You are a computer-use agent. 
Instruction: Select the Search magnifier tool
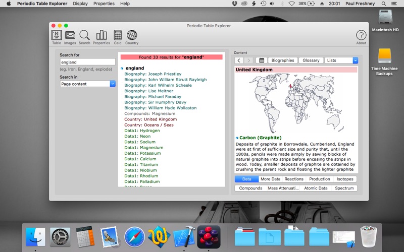[84, 36]
